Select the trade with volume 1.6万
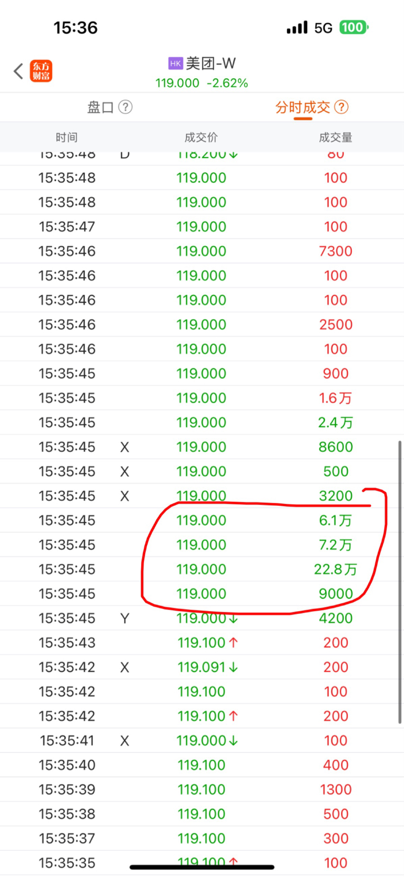404x877 pixels. (x=202, y=398)
